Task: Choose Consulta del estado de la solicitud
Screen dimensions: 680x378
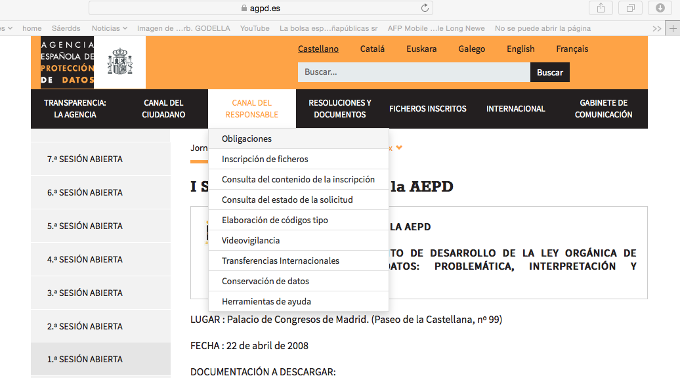Action: pyautogui.click(x=299, y=200)
